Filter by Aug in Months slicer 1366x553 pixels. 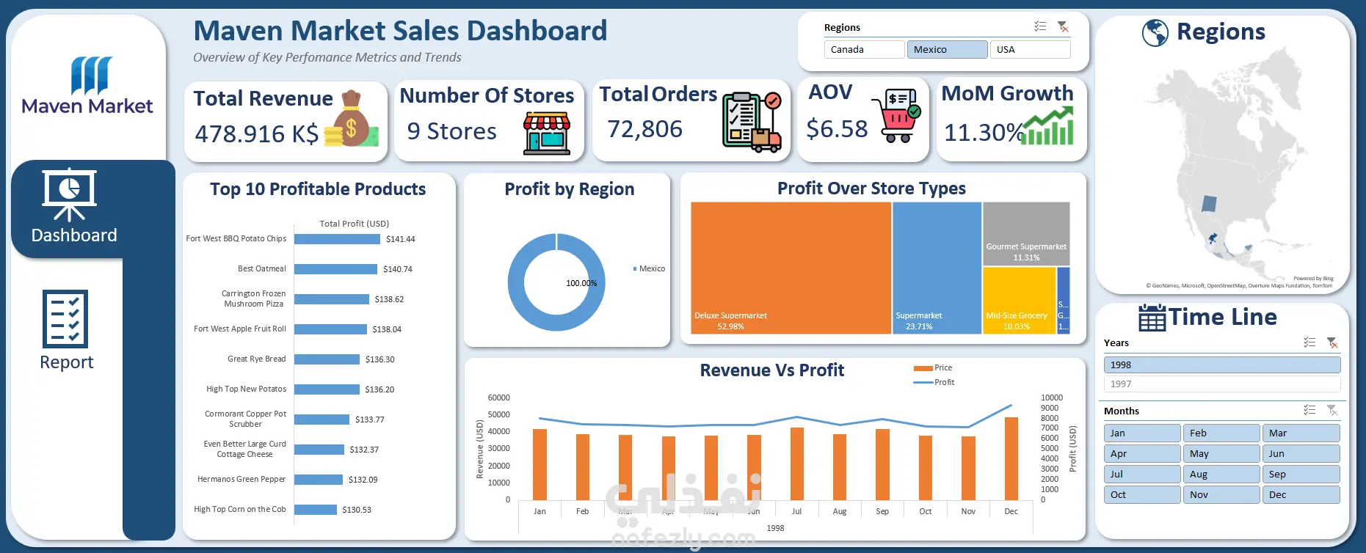(x=1221, y=474)
